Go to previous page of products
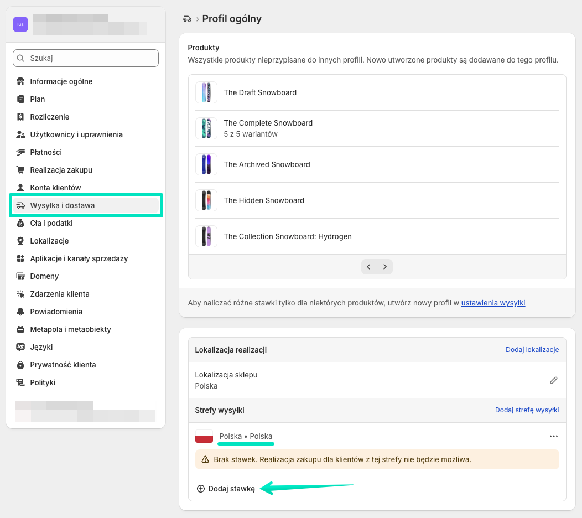Screen dimensions: 582x518 (369, 267)
